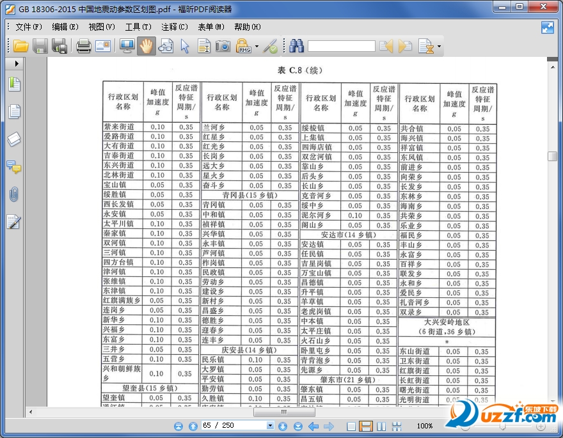Click the binoculars search icon

click(296, 46)
